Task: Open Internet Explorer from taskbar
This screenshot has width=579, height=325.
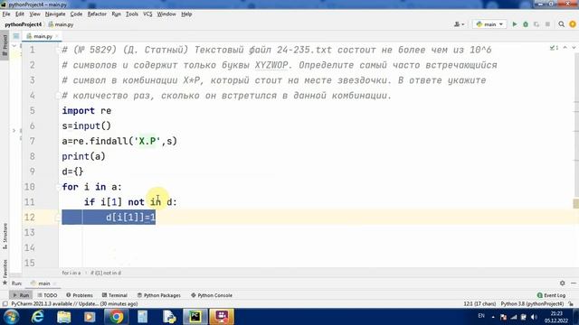Action: click(x=37, y=317)
